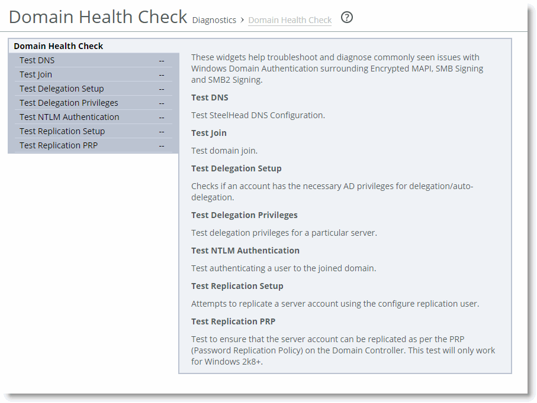Click 'Test authenticating a user to the joined domain.'

coord(284,268)
